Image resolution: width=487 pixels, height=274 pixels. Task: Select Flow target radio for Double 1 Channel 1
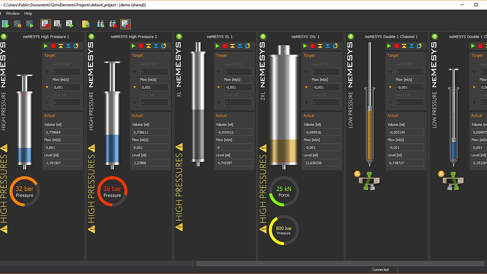[x=390, y=87]
